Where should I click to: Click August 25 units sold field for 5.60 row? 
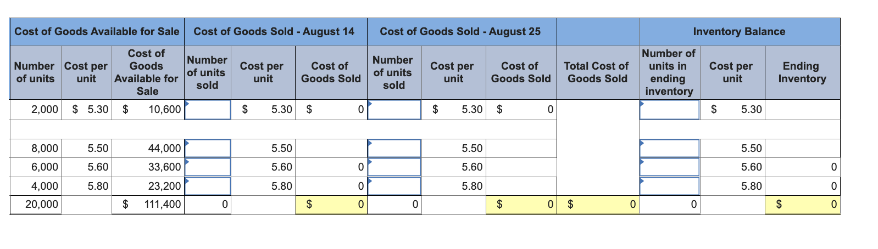(394, 167)
